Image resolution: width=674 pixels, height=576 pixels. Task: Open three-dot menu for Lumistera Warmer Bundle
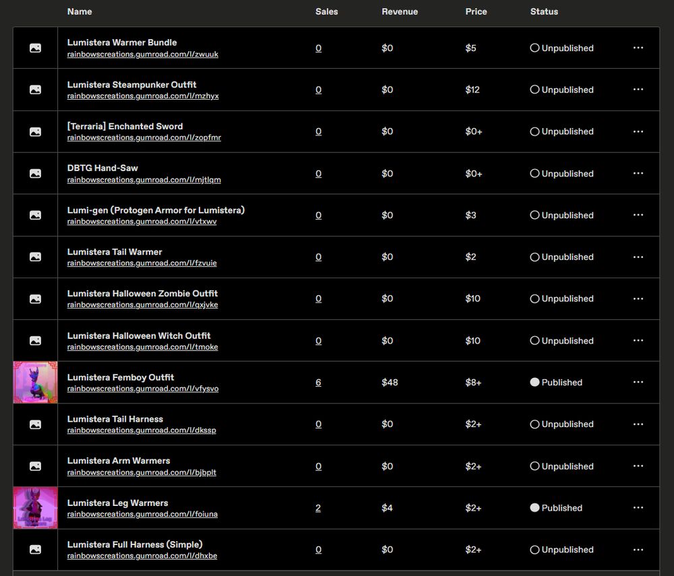[x=638, y=48]
